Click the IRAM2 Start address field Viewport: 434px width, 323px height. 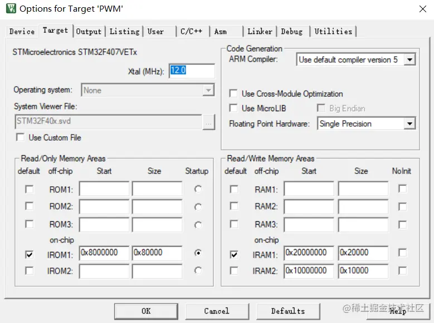309,271
